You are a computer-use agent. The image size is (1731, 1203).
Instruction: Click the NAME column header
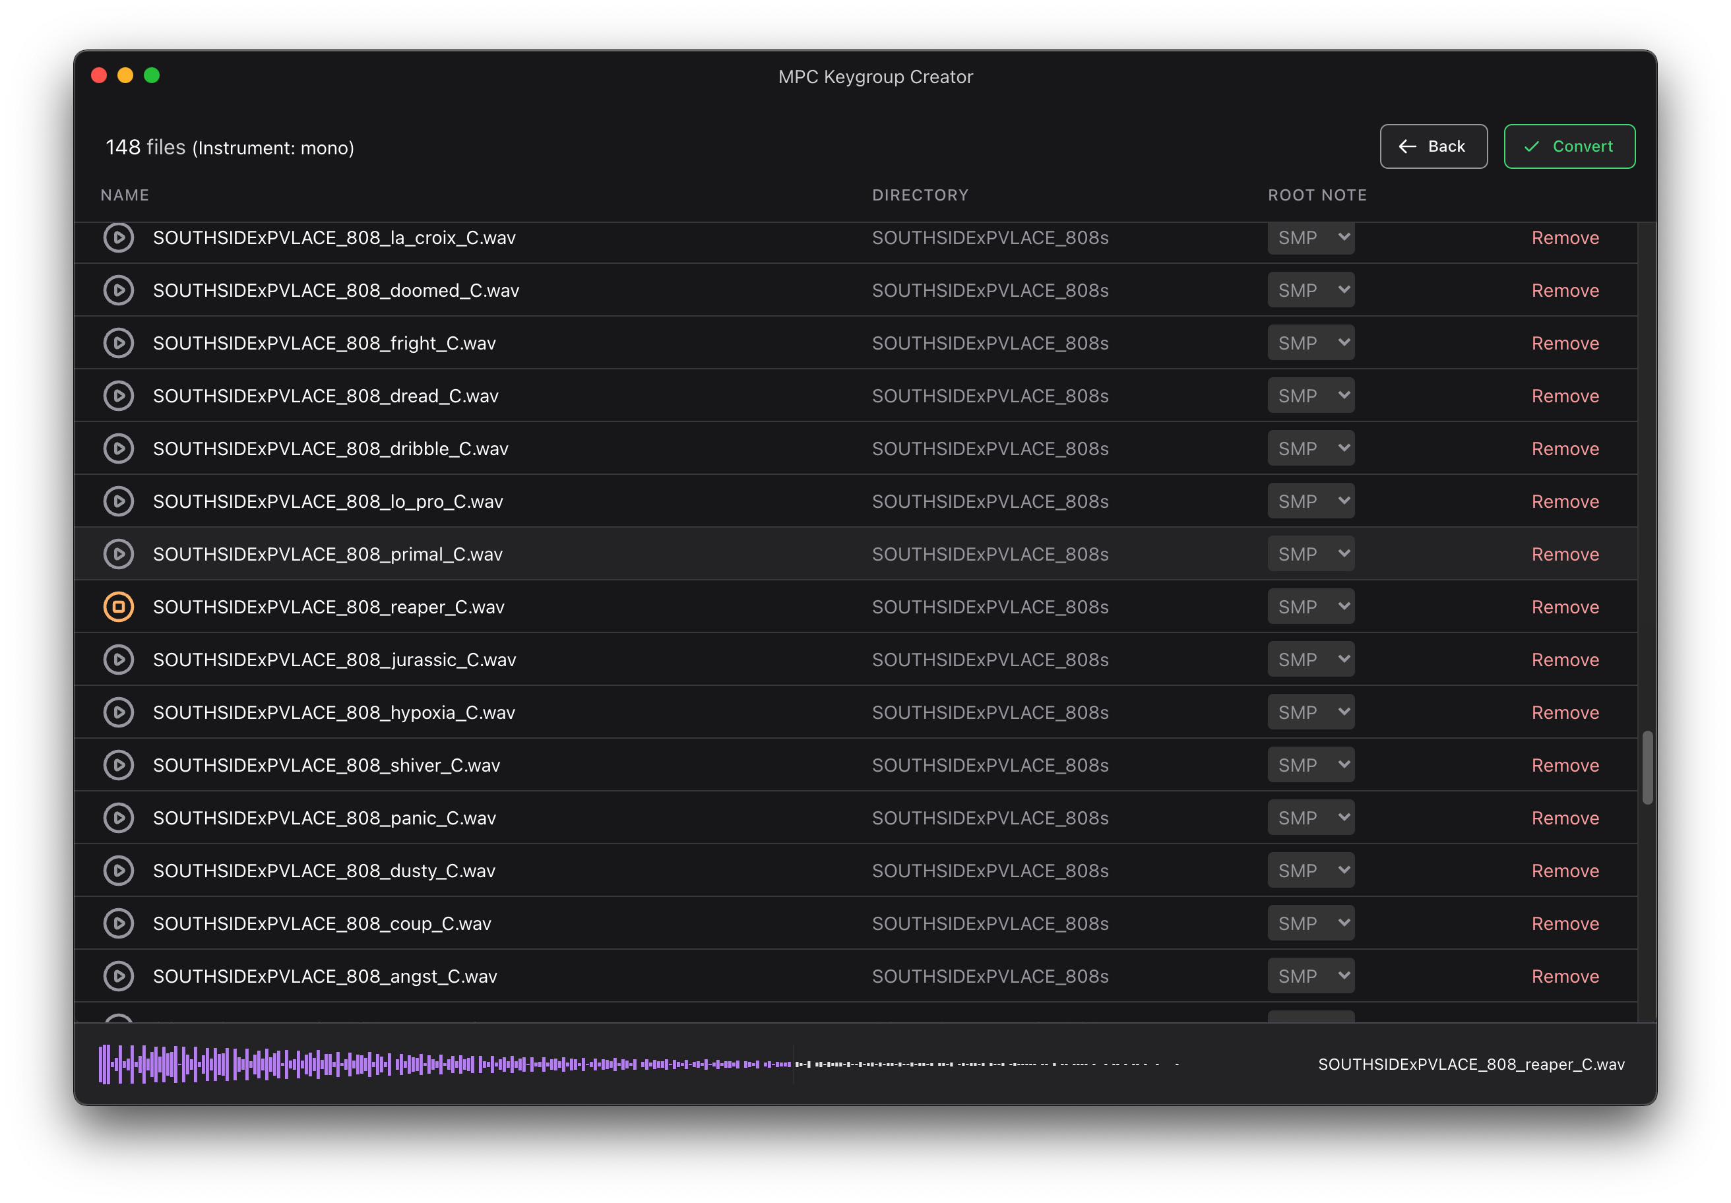click(x=125, y=195)
